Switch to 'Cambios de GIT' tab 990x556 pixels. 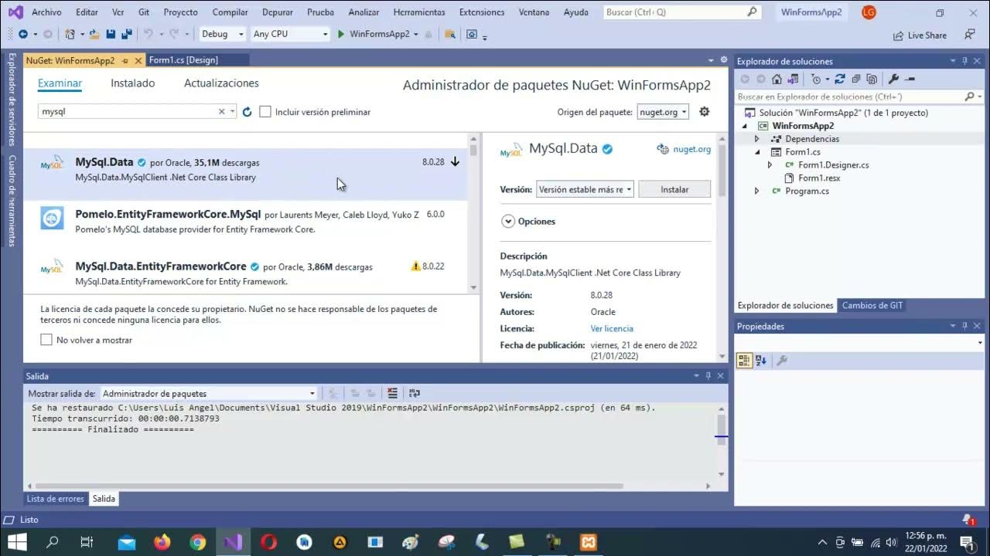point(872,306)
